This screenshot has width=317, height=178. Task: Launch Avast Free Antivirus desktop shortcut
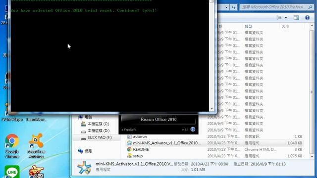(36, 146)
